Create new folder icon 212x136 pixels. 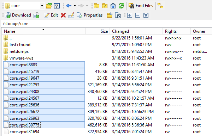(110, 15)
